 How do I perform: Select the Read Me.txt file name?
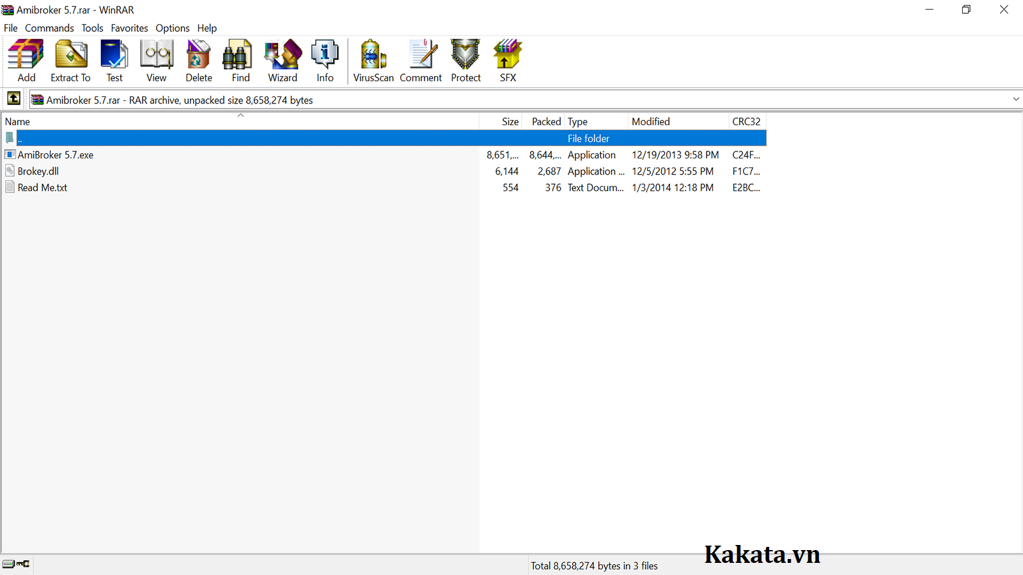(42, 188)
